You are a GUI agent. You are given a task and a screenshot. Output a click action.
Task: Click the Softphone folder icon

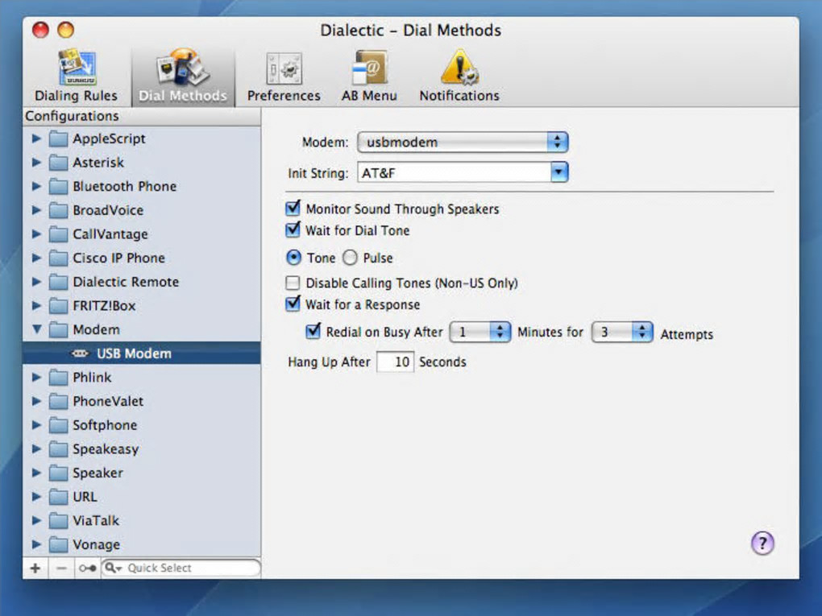pos(58,425)
